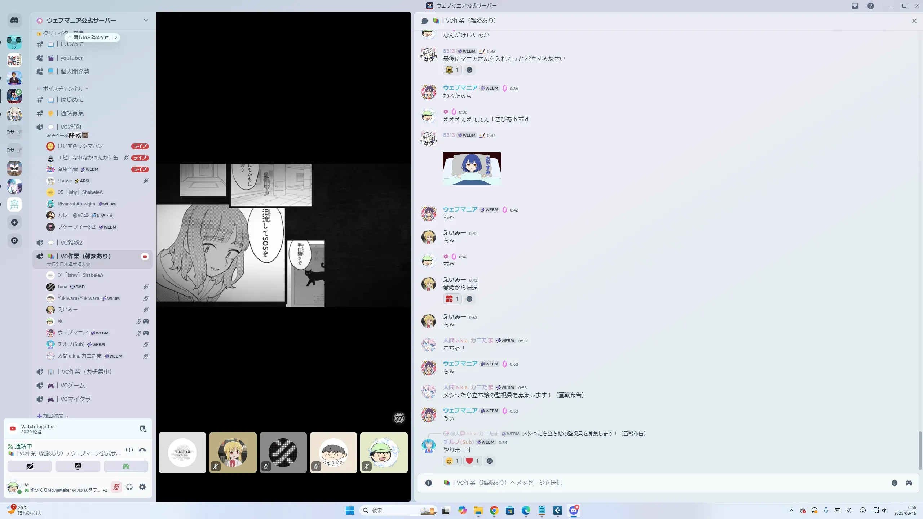Open the ウェブマニア公式サーバー server dropdown menu
The height and width of the screenshot is (519, 923).
pos(146,21)
